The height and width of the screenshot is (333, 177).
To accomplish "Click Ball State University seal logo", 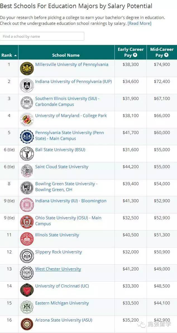I will (x=27, y=154).
